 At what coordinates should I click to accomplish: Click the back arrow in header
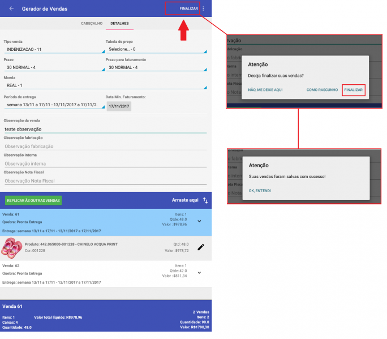[11, 8]
